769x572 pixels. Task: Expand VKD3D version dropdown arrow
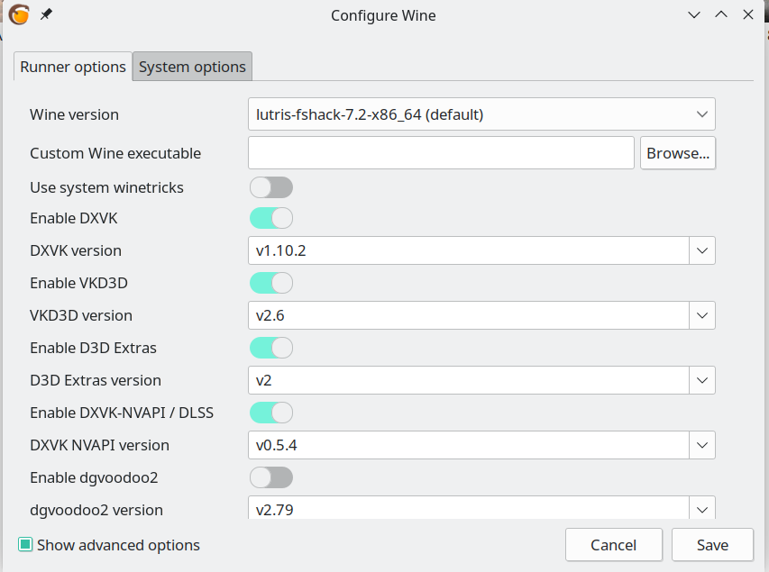click(x=702, y=315)
